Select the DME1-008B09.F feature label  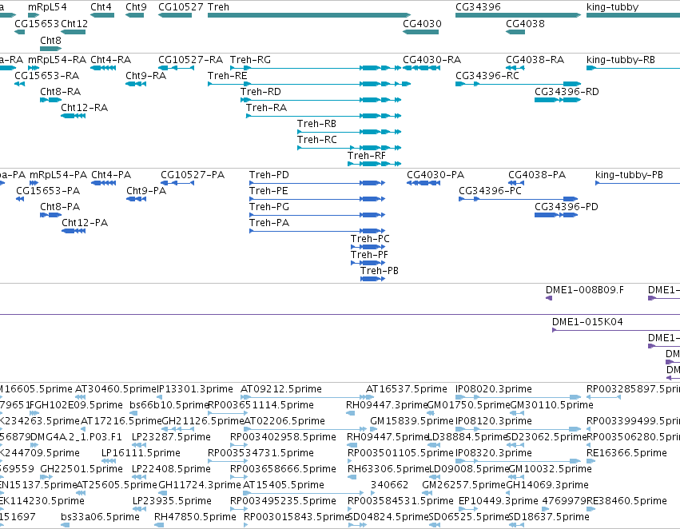pos(585,289)
